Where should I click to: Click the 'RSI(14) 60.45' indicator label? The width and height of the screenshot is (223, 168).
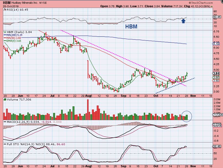(17, 10)
